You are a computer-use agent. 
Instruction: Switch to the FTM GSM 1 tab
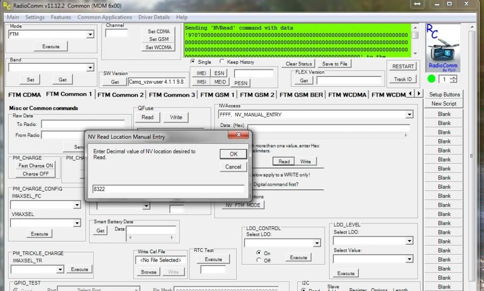click(217, 95)
